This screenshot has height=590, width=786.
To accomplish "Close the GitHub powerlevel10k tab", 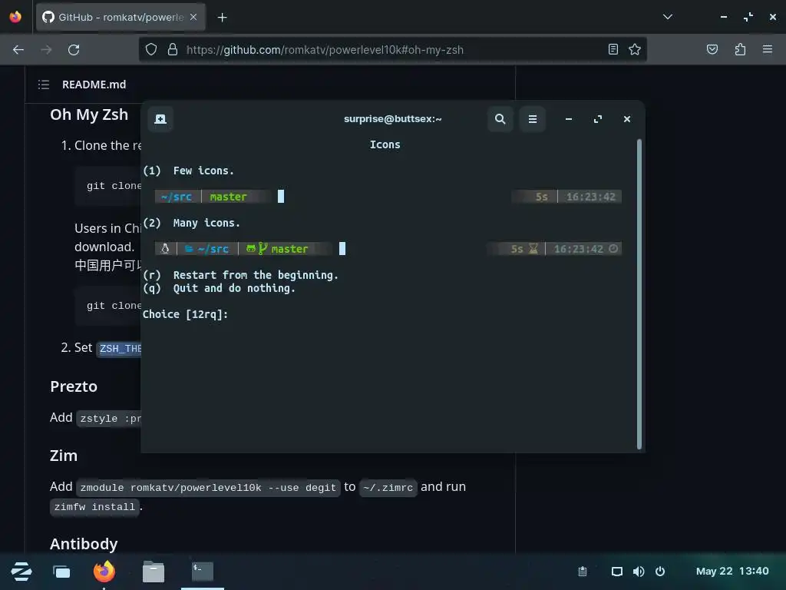I will coord(193,17).
